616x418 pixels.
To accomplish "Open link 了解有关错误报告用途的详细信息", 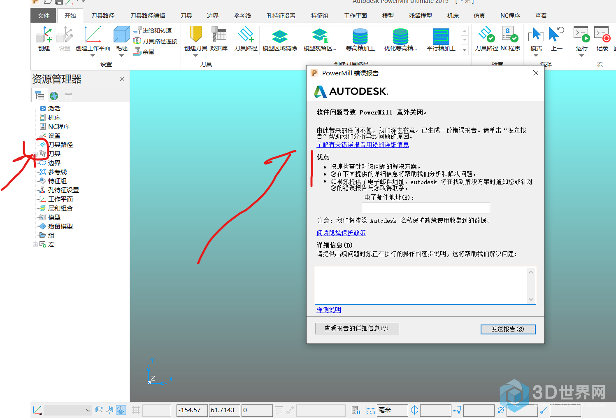I will [363, 145].
